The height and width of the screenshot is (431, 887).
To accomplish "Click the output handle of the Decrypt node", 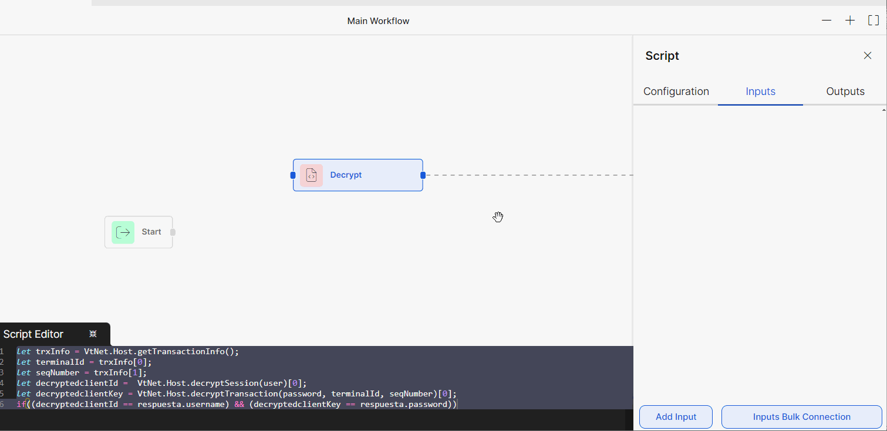I will [422, 175].
